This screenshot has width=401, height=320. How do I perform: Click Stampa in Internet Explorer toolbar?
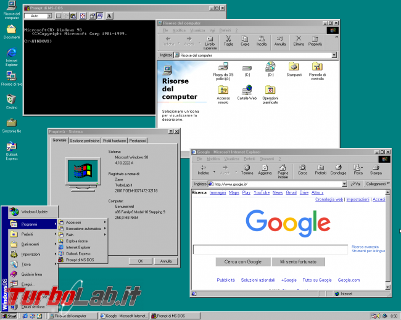[376, 170]
